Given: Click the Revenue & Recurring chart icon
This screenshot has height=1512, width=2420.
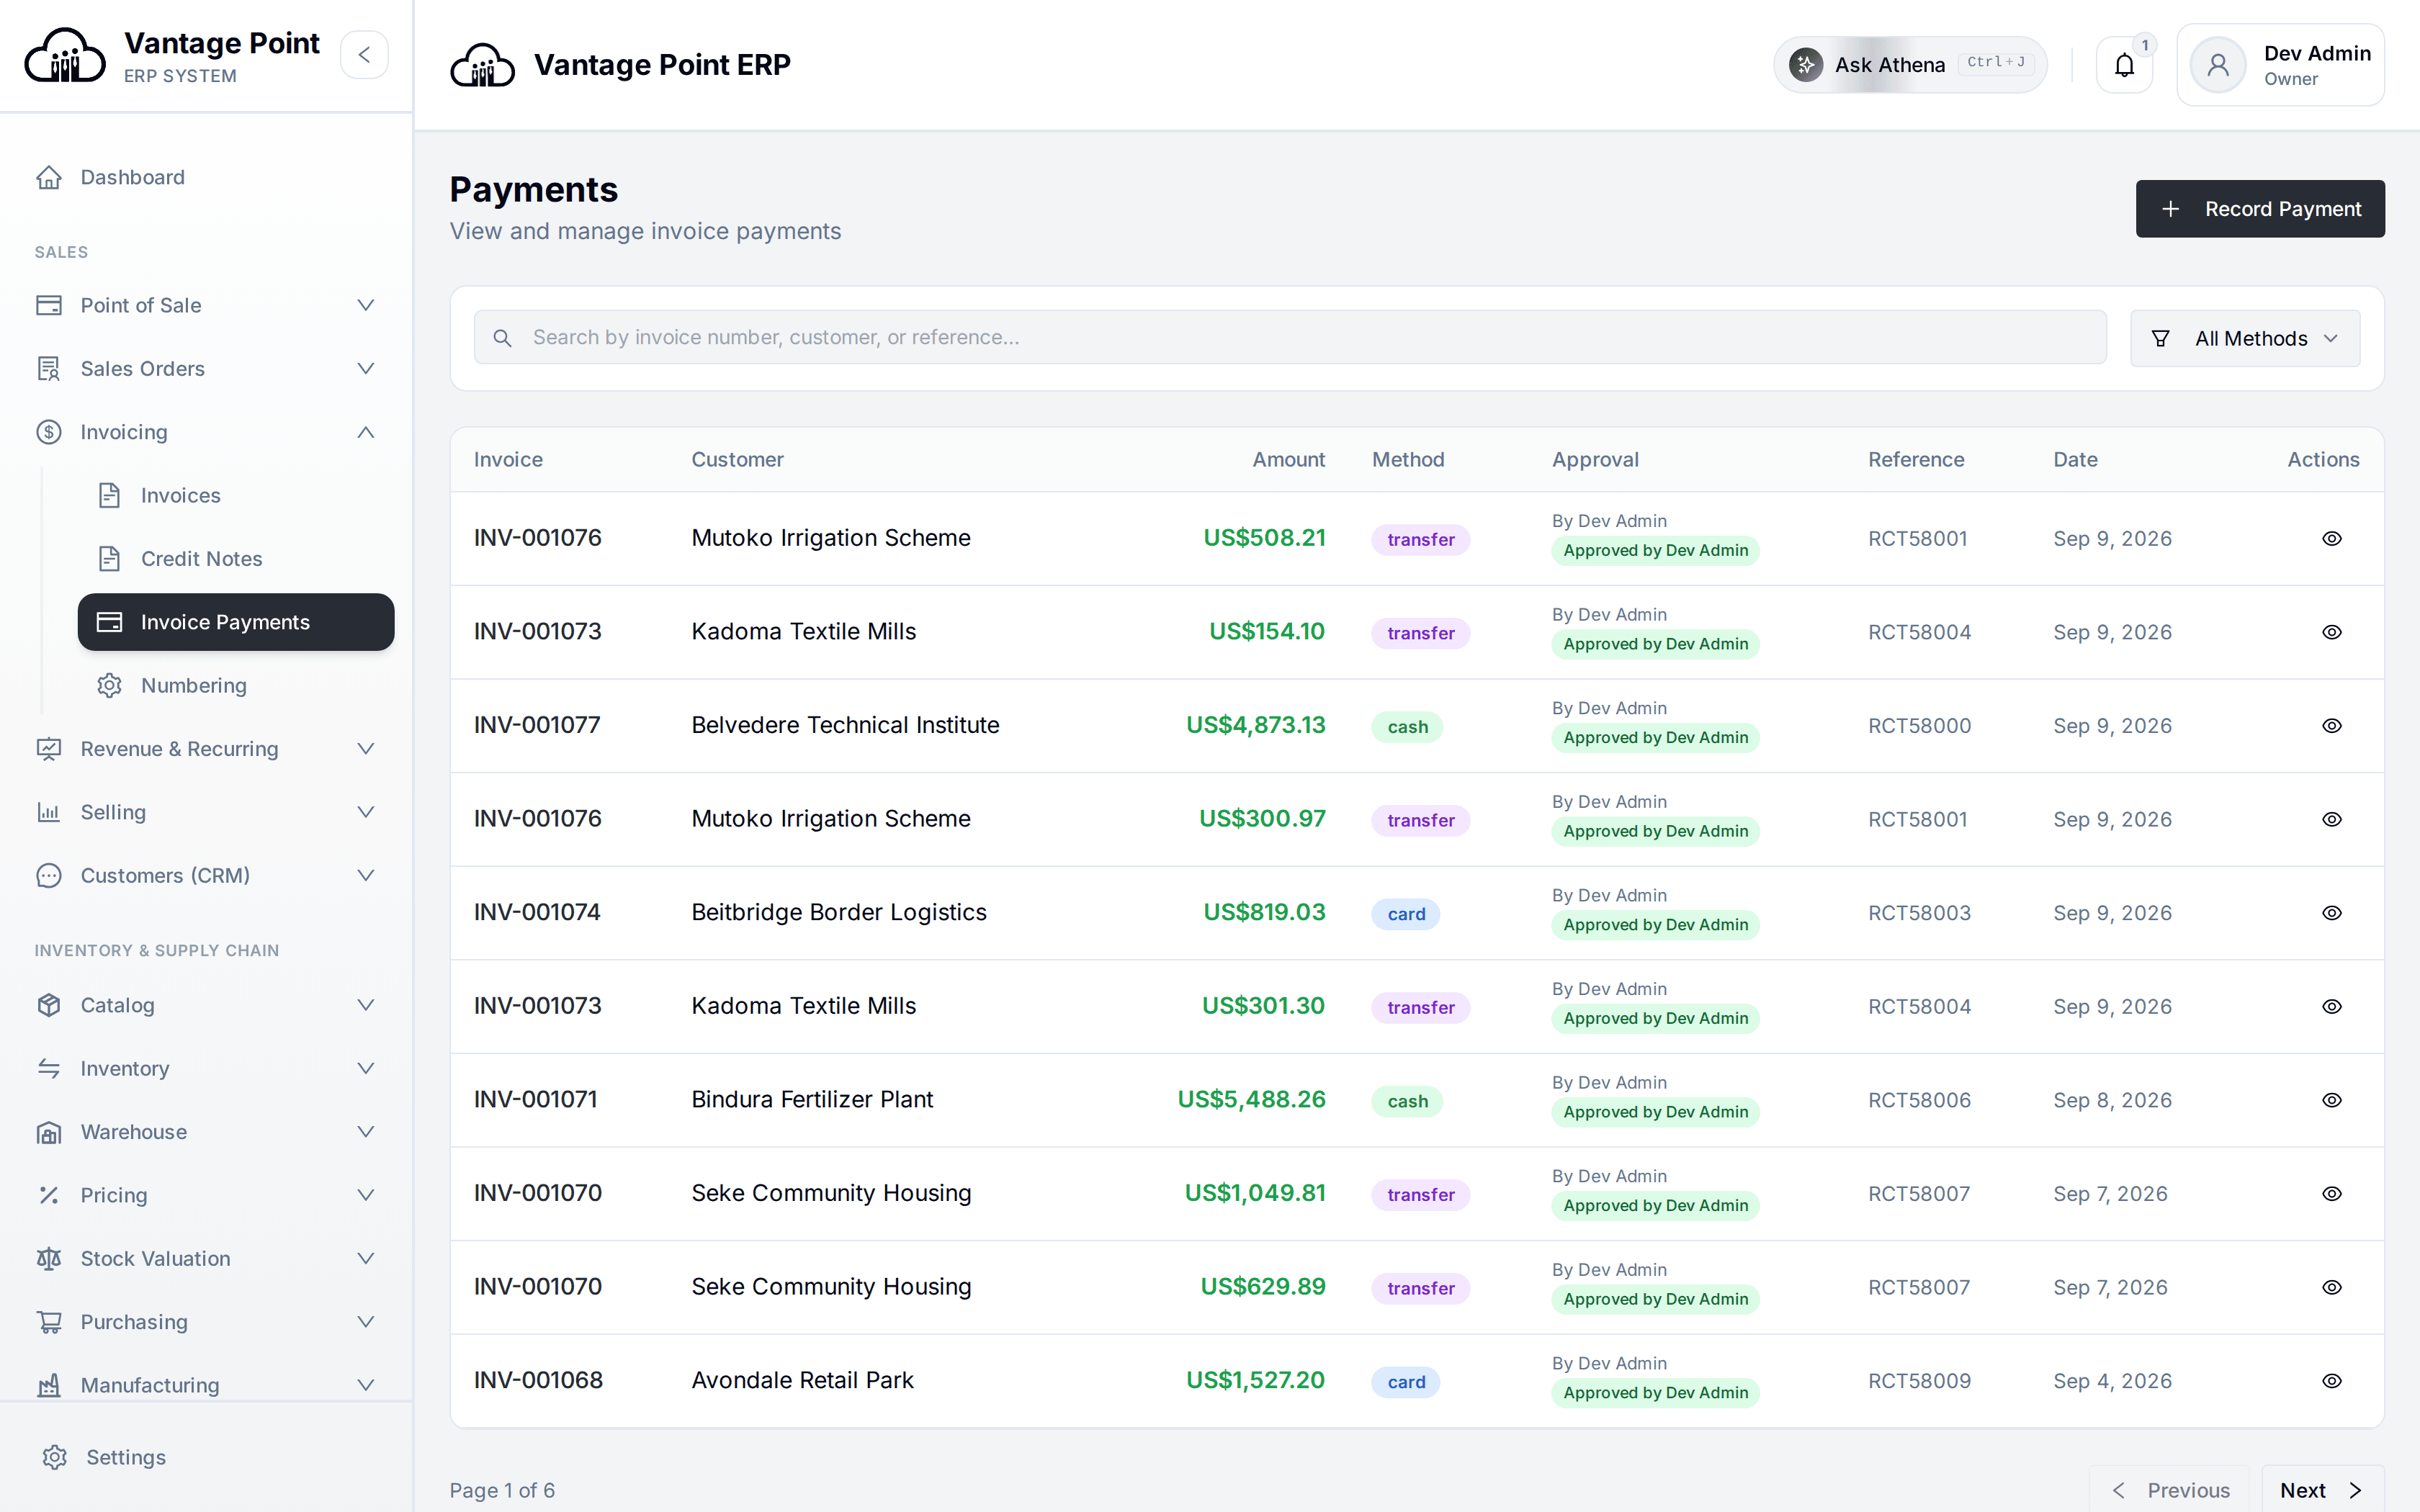Looking at the screenshot, I should [49, 749].
